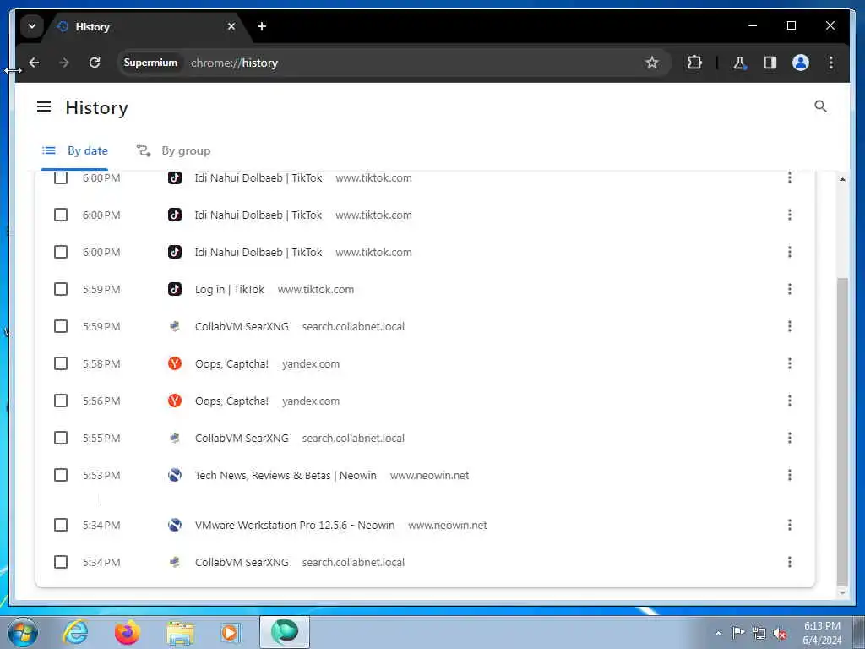Check the 5:59 PM CollabVM SearXNG entry
The image size is (865, 649).
[61, 326]
